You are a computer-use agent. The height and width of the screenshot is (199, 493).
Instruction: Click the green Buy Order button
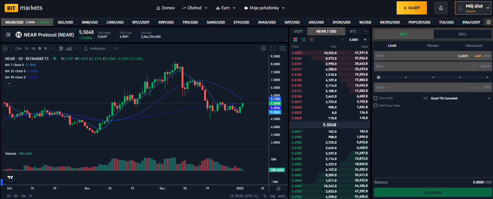coord(433,193)
